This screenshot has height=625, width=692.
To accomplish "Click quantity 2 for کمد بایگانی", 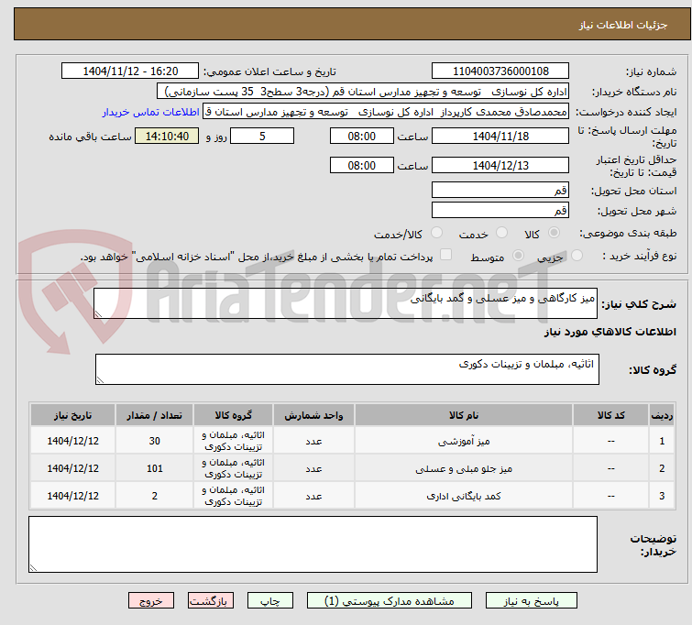I will pos(155,496).
